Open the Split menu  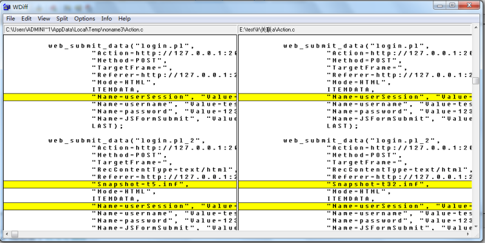62,19
